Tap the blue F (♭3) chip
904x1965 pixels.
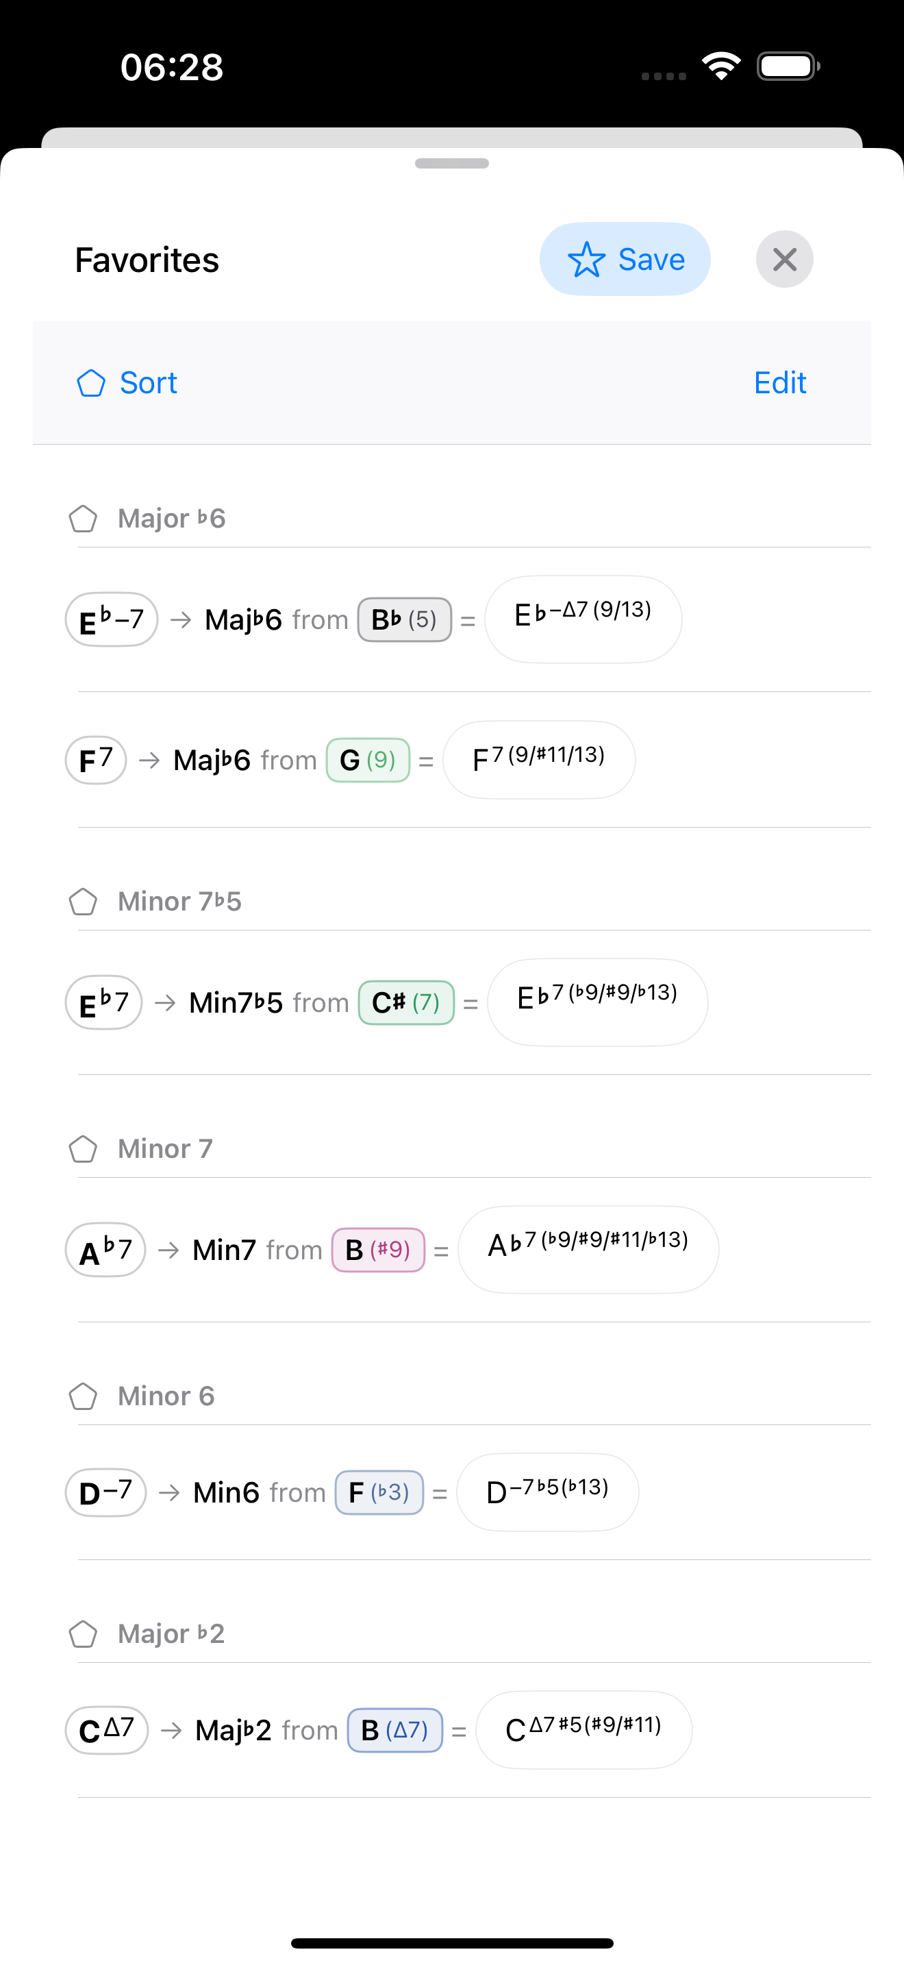[x=379, y=1492]
